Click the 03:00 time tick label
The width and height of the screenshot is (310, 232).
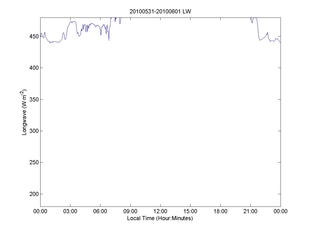click(x=70, y=212)
